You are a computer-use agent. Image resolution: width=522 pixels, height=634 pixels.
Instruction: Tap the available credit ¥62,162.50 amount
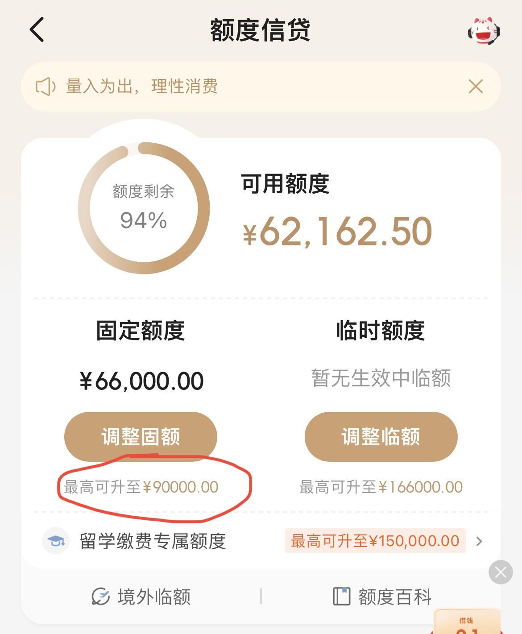(338, 232)
